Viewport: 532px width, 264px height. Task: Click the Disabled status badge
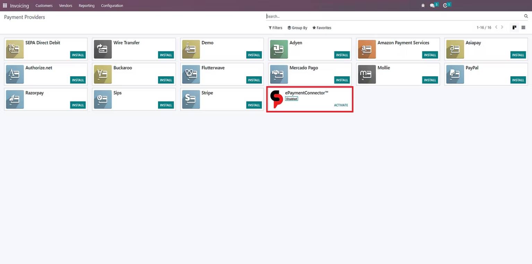292,99
